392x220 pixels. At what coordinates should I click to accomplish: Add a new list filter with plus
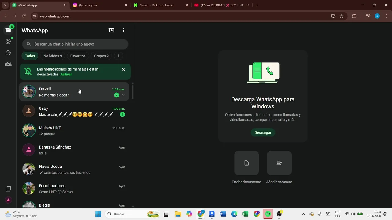point(119,56)
